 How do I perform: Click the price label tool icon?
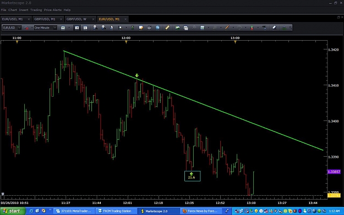click(x=264, y=27)
